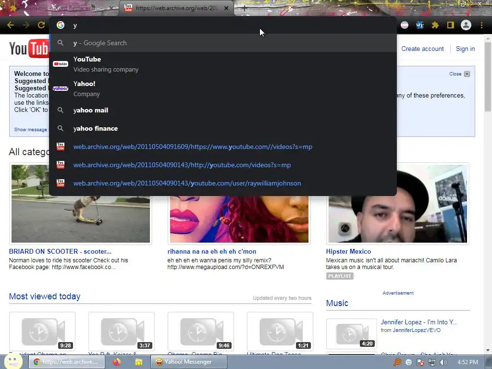492x369 pixels.
Task: Click the page vertical scrollbar thumb
Action: pos(488,77)
